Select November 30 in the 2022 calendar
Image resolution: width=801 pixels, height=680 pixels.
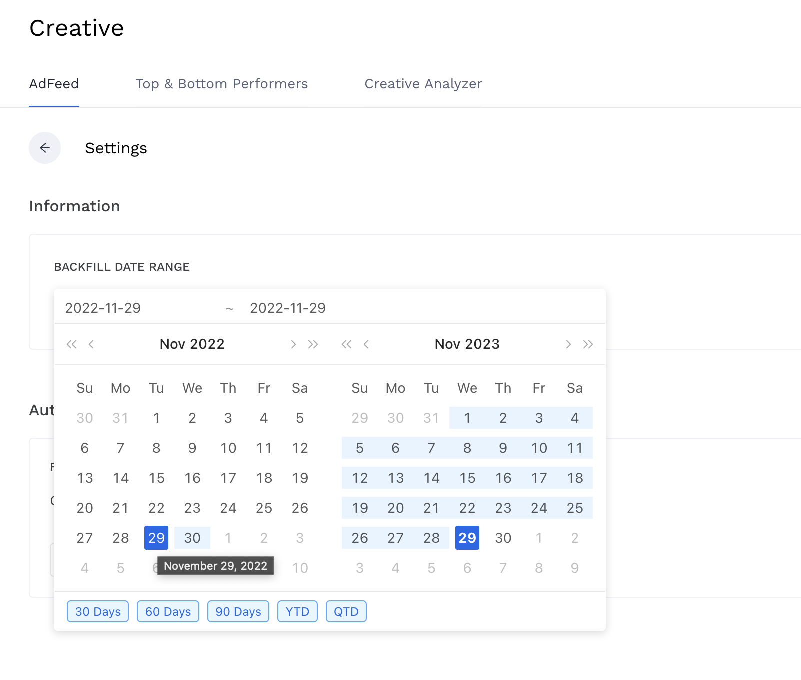click(x=192, y=538)
